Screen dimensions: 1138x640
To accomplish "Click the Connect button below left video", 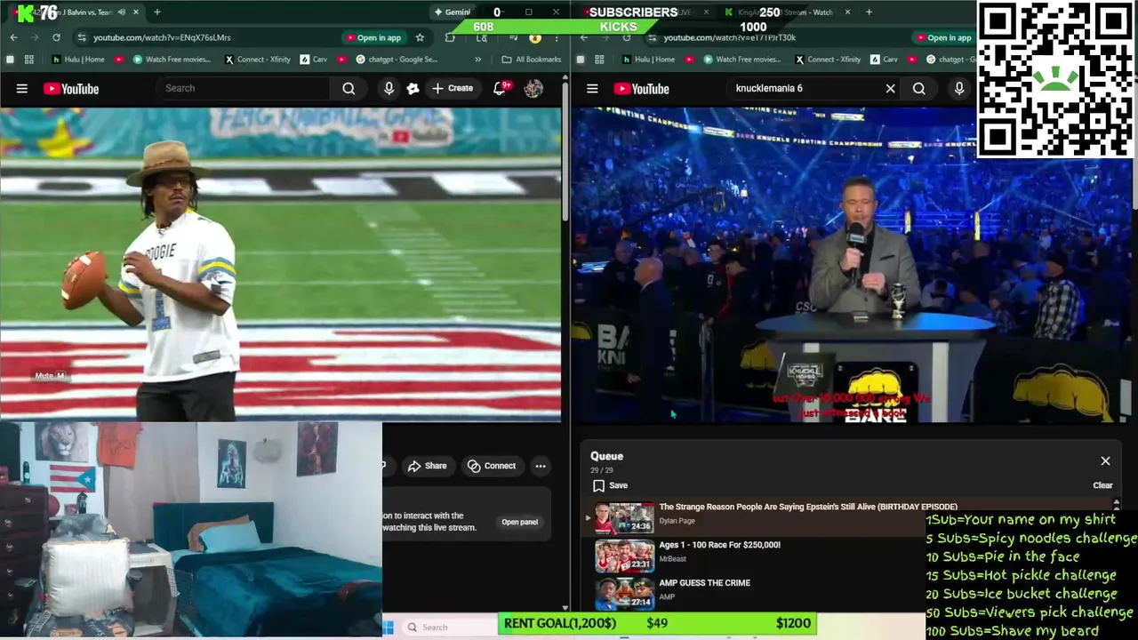I will coord(492,466).
